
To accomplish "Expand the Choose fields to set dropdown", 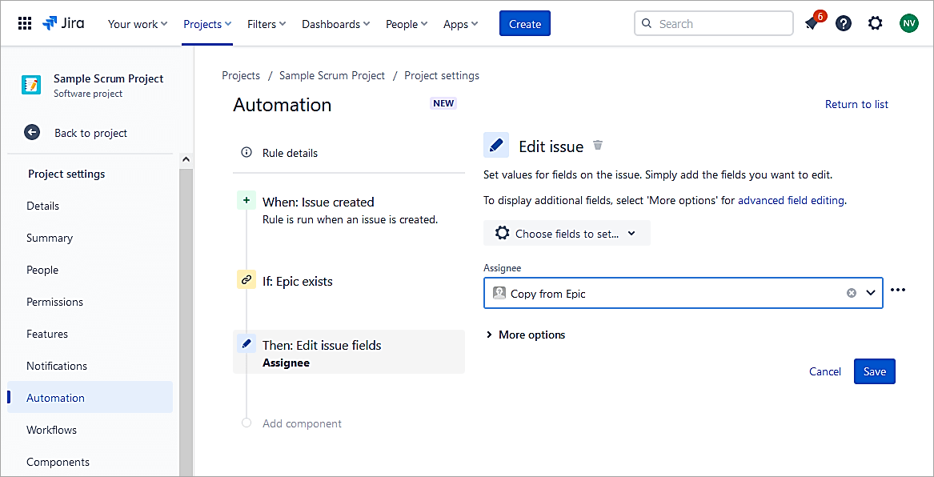I will 567,233.
